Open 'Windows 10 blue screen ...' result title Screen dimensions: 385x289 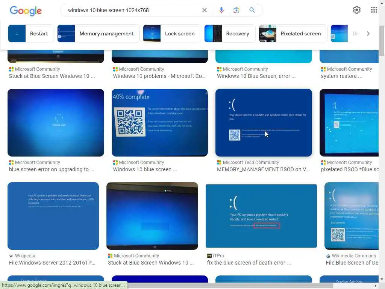(x=145, y=170)
